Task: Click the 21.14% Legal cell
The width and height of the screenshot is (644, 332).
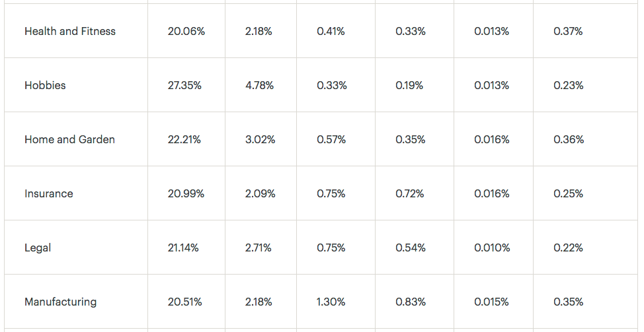Action: pos(183,248)
